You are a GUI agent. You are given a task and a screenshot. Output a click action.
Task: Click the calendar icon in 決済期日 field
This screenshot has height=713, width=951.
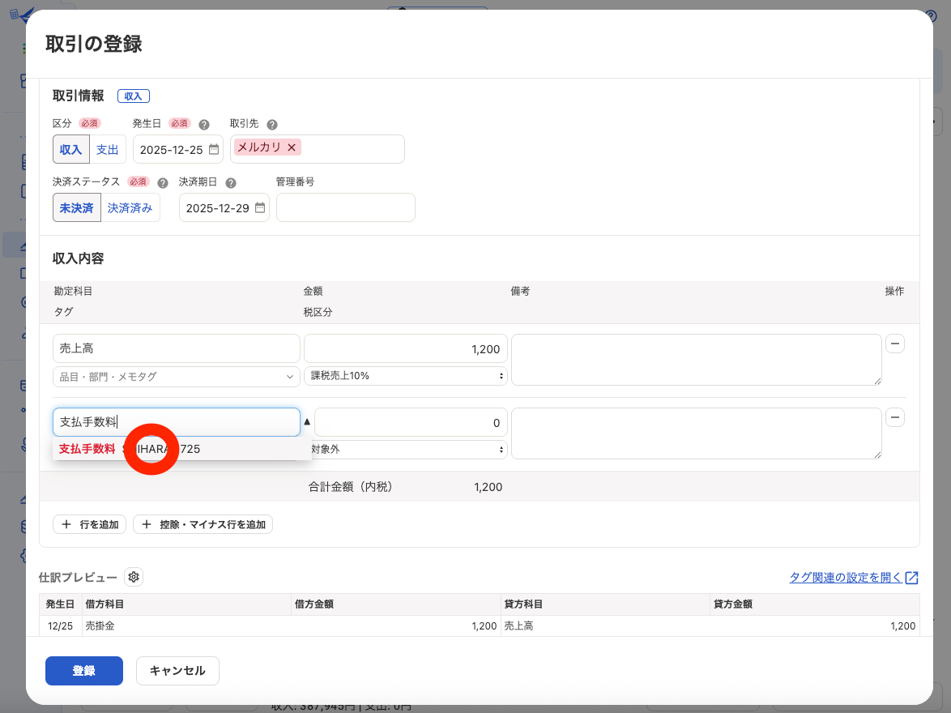pyautogui.click(x=260, y=208)
